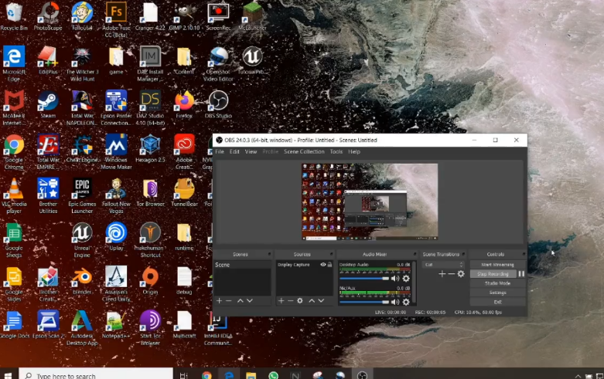Image resolution: width=604 pixels, height=379 pixels.
Task: Move the source down in the Sources list
Action: click(321, 300)
